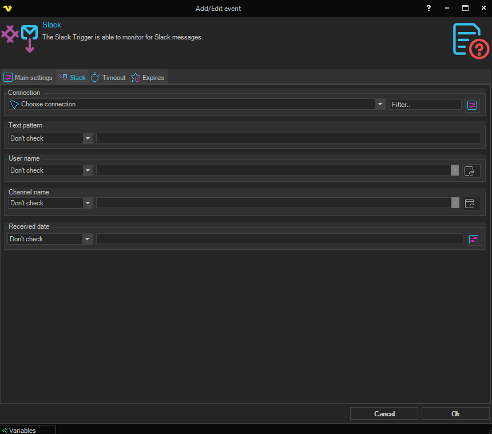The width and height of the screenshot is (492, 434).
Task: Click the refresh icon in Channel name row
Action: point(471,203)
